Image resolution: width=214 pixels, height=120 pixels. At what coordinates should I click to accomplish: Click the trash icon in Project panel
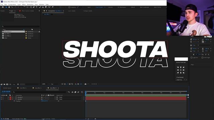(18, 84)
